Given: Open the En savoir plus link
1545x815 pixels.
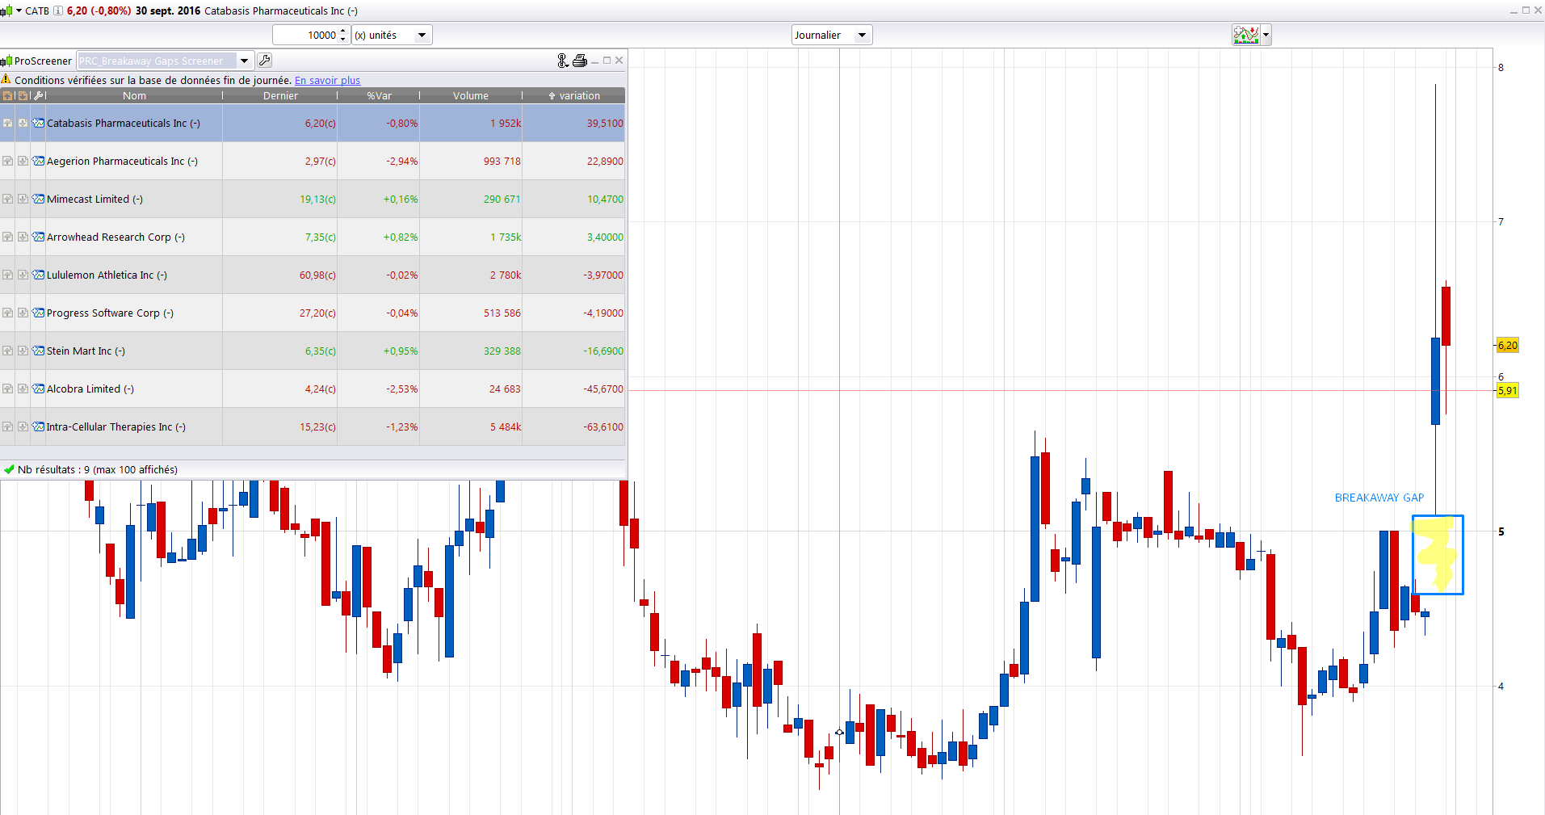Looking at the screenshot, I should pos(327,80).
